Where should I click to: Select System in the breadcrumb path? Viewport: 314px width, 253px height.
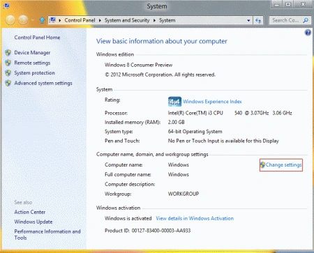coord(167,20)
